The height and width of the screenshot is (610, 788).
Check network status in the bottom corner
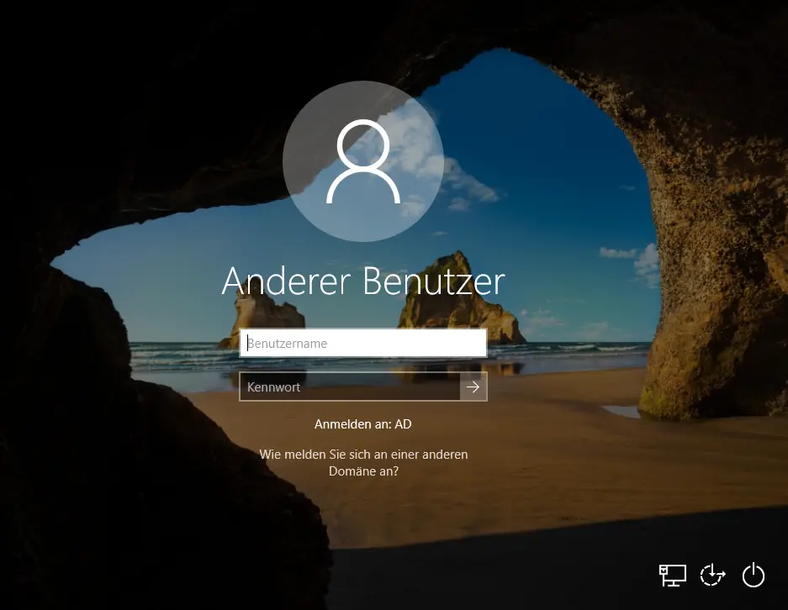coord(672,575)
